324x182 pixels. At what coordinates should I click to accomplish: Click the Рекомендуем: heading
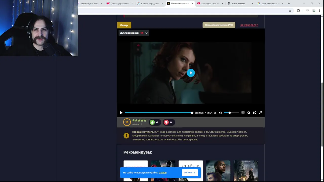138,152
